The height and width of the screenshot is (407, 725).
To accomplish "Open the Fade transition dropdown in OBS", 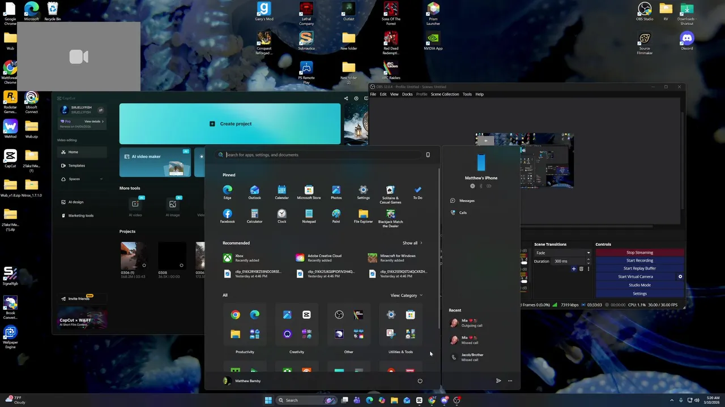I will click(562, 253).
